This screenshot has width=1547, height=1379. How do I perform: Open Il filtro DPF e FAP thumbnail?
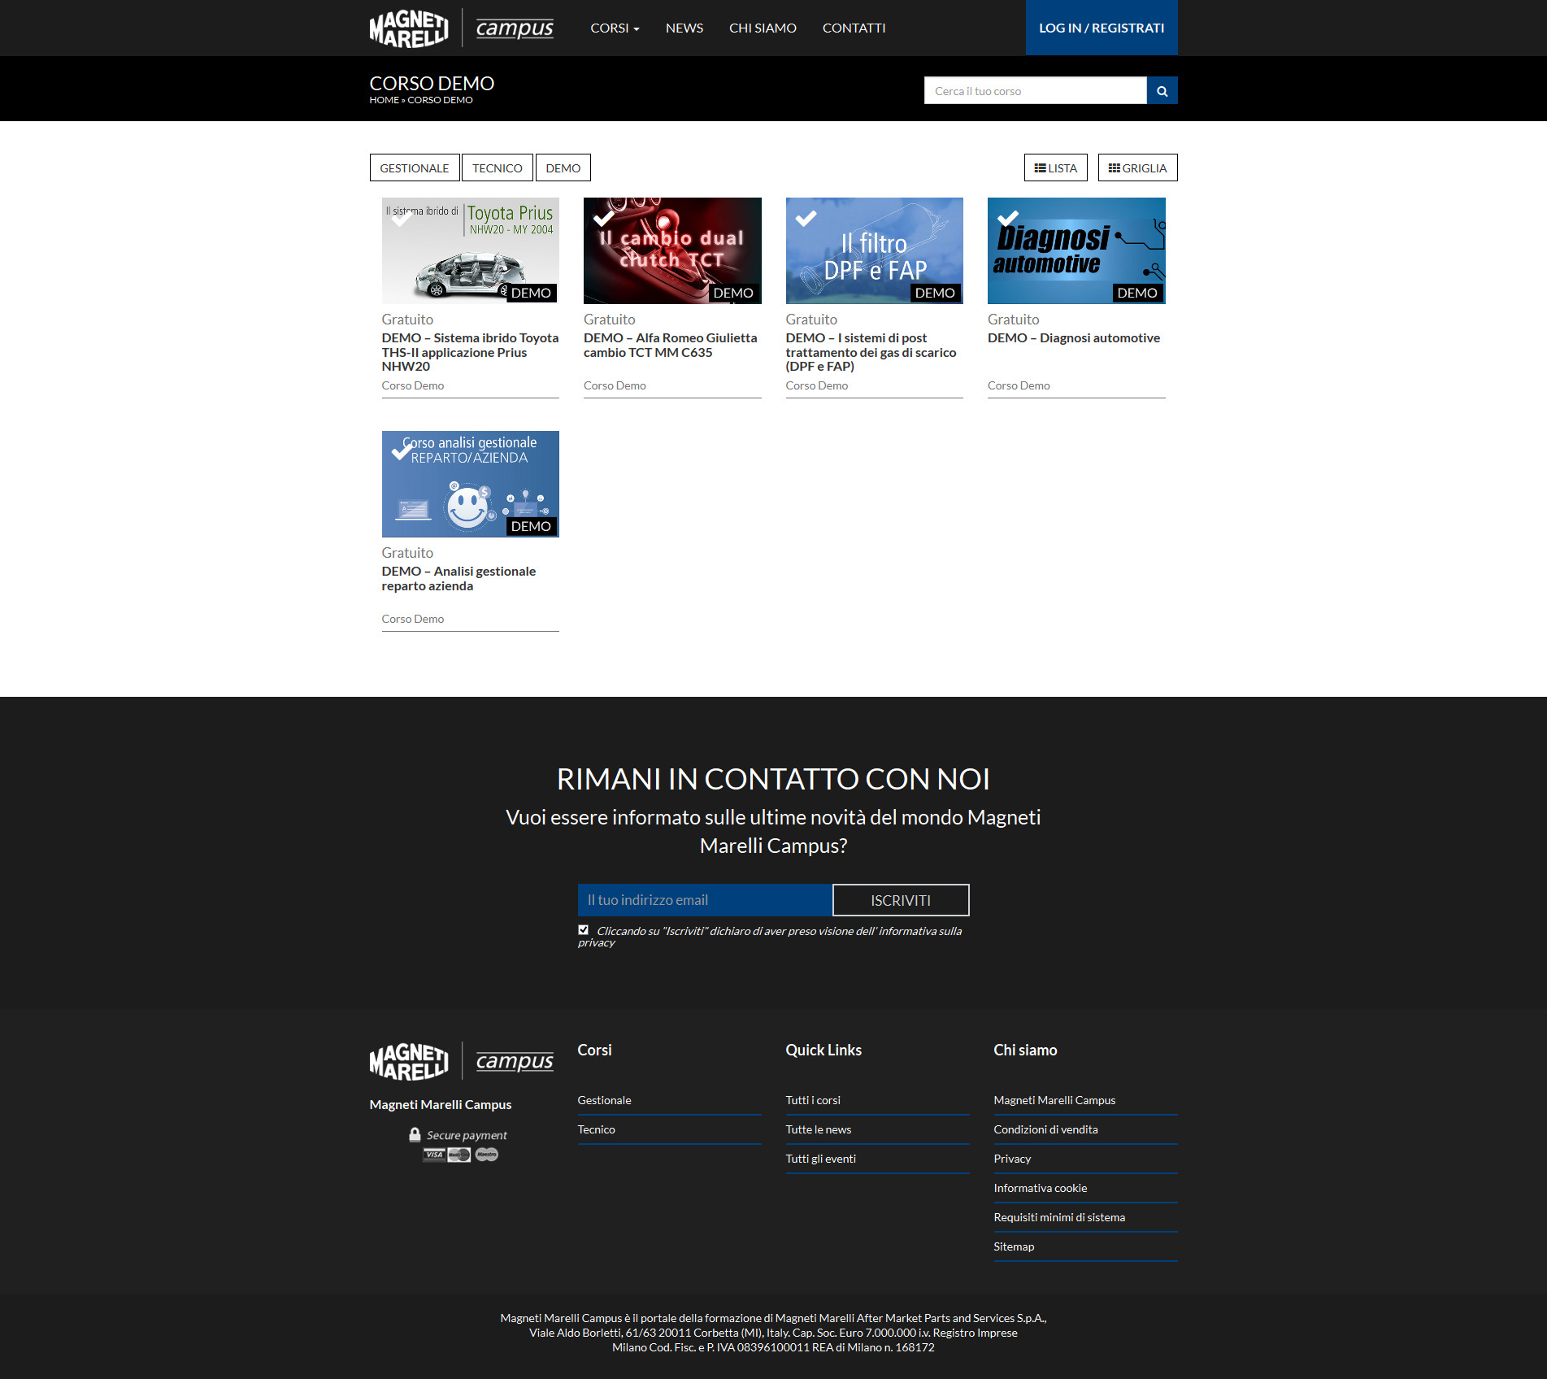(x=874, y=250)
